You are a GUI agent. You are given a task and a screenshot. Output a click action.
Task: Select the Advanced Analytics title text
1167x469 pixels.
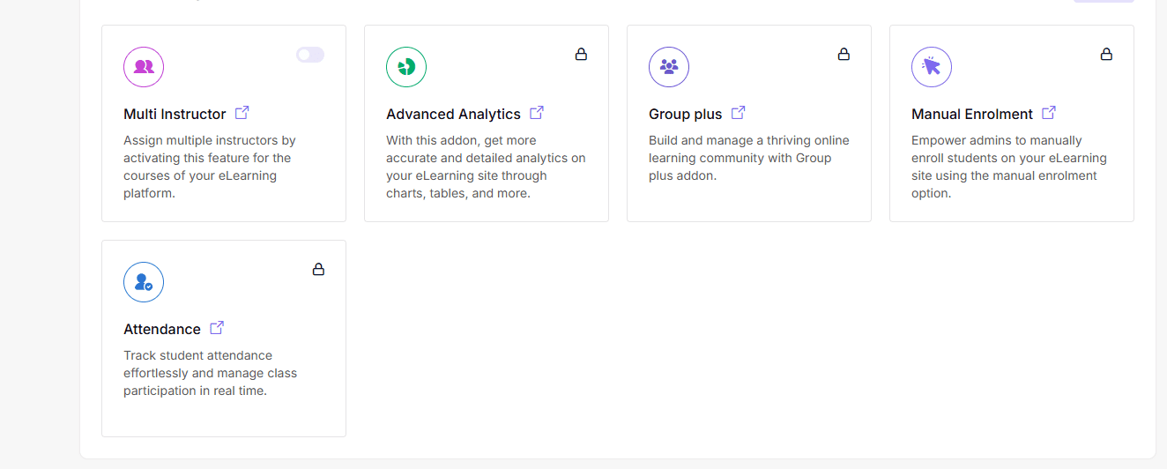[453, 114]
